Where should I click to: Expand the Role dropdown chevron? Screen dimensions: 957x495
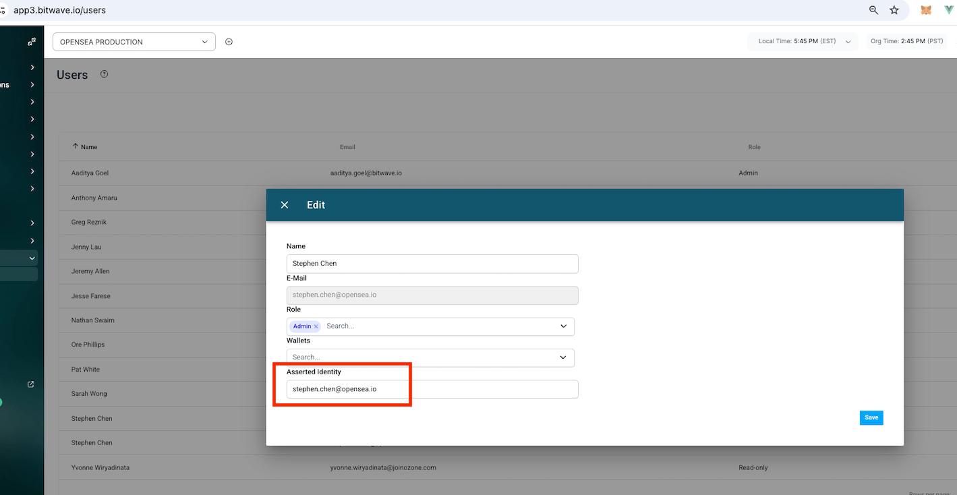pos(564,326)
